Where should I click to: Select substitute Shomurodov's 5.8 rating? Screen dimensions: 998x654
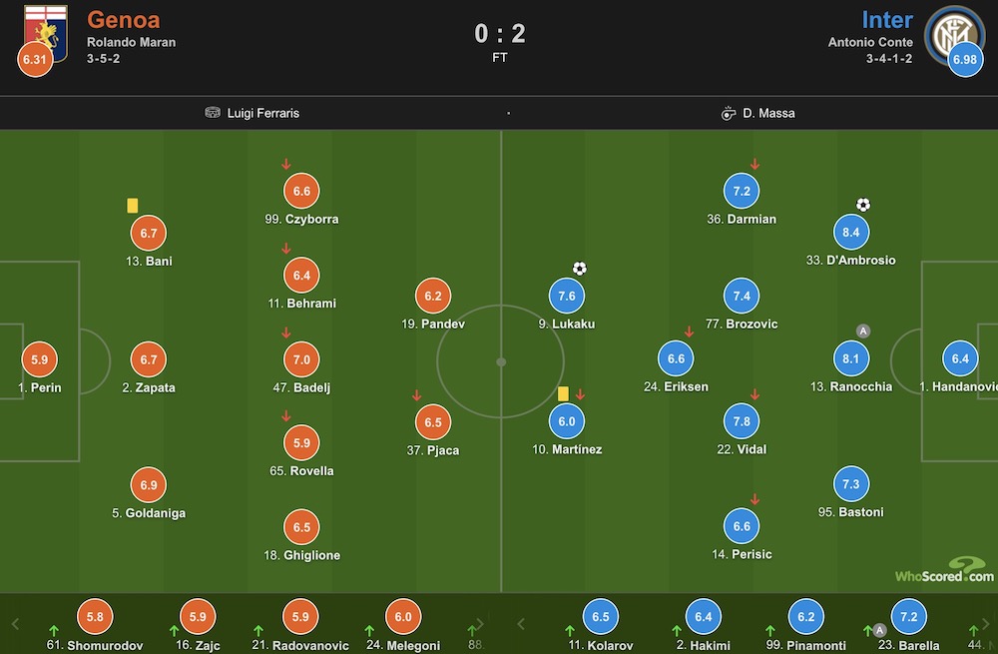(x=95, y=616)
